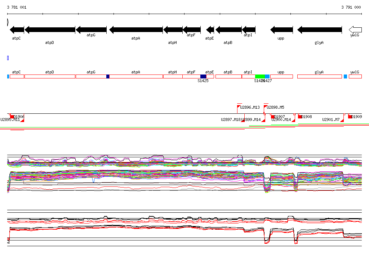Select the red-outlined ywlG annotation box
This screenshot has height=257, width=369.
coord(355,76)
